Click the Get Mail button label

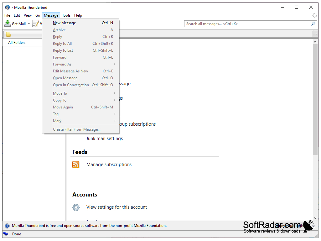pyautogui.click(x=19, y=24)
